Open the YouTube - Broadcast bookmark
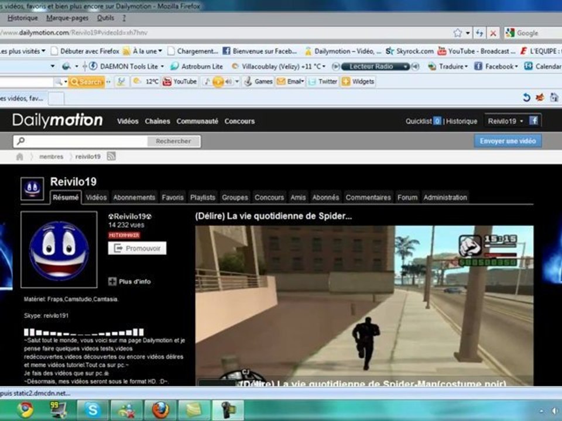The image size is (562, 421). 477,51
